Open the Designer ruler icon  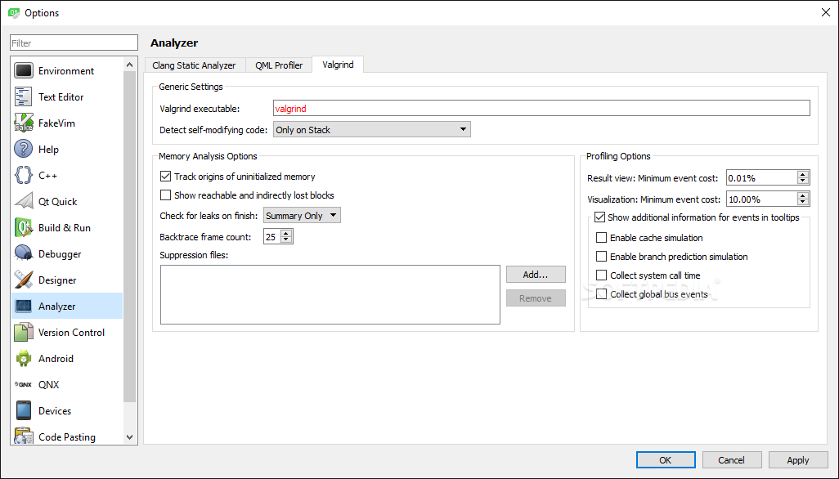(24, 280)
